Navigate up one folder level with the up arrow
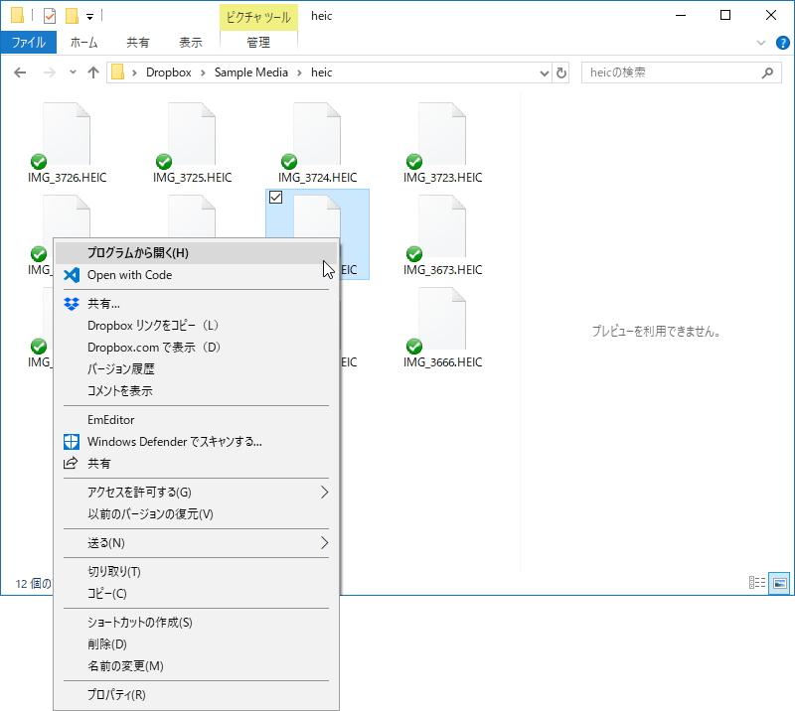 point(93,72)
